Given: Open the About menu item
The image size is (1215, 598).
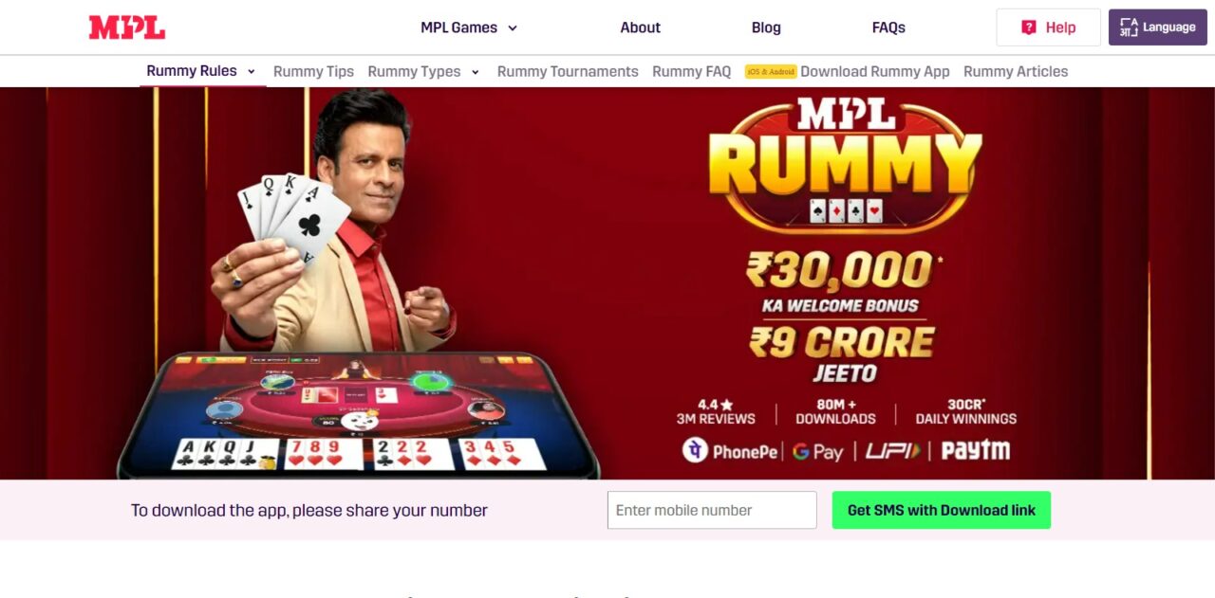Looking at the screenshot, I should [x=640, y=27].
